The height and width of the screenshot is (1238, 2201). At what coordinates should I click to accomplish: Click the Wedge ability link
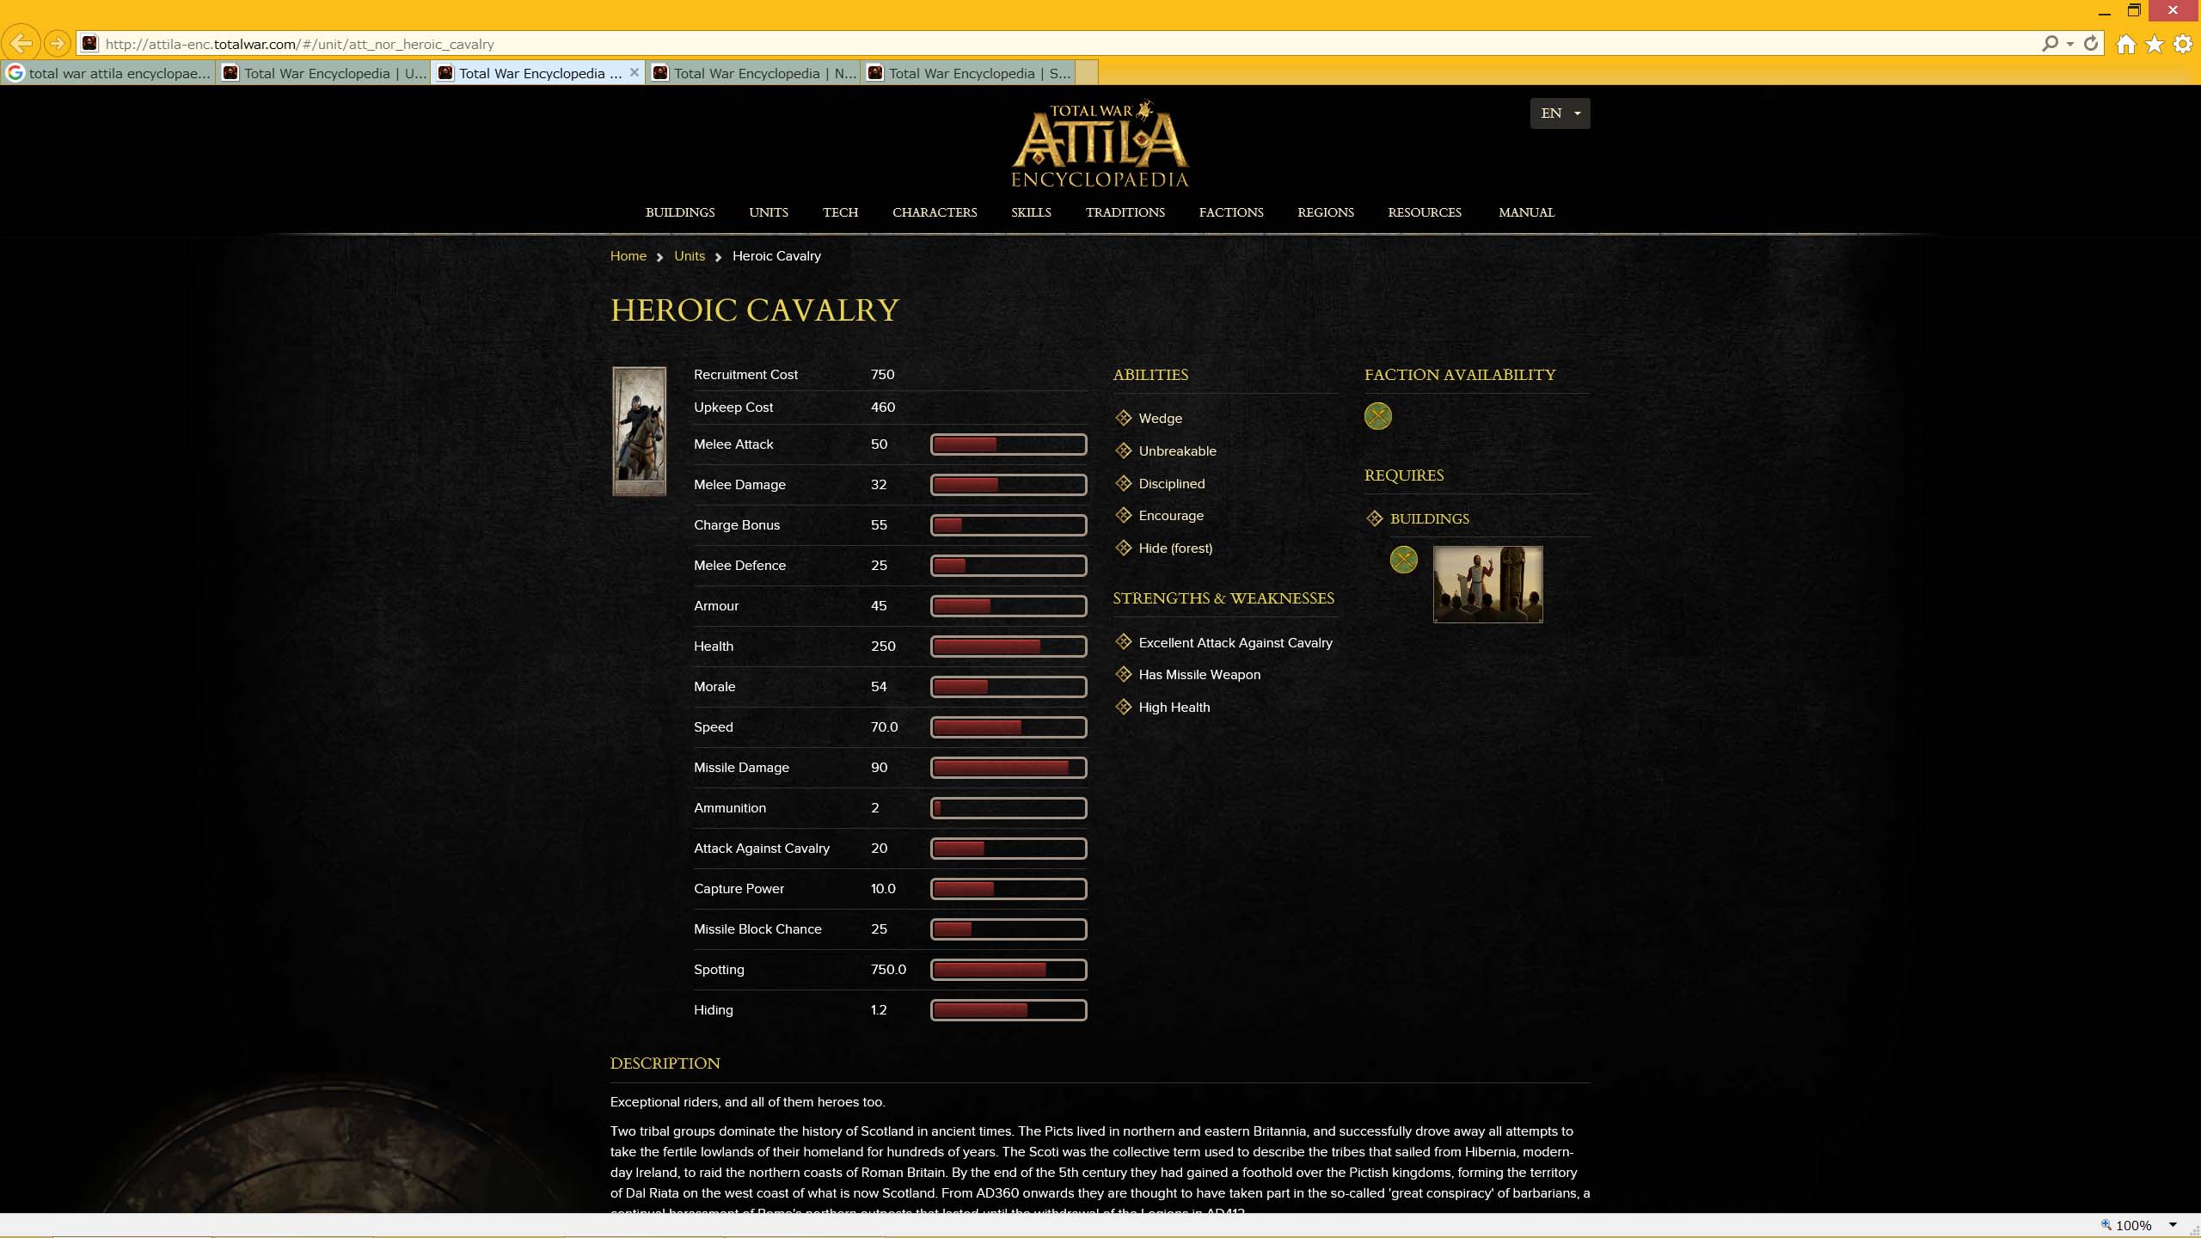coord(1160,418)
